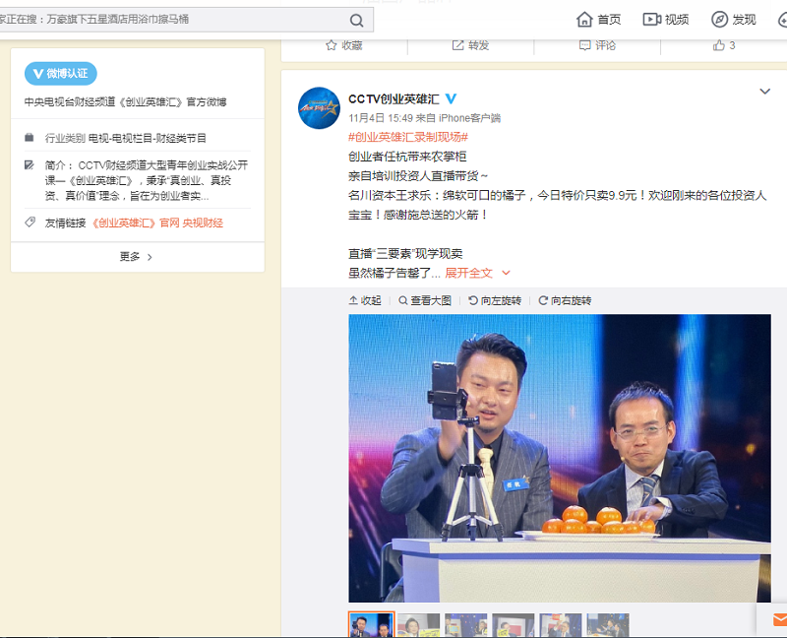Click the 转发 repost button
Viewport: 787px width, 638px height.
coord(471,45)
